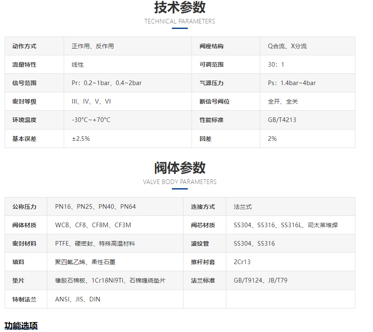Click the flange standard GB/T9124、JB/T79
The height and width of the screenshot is (332, 373).
point(260,280)
